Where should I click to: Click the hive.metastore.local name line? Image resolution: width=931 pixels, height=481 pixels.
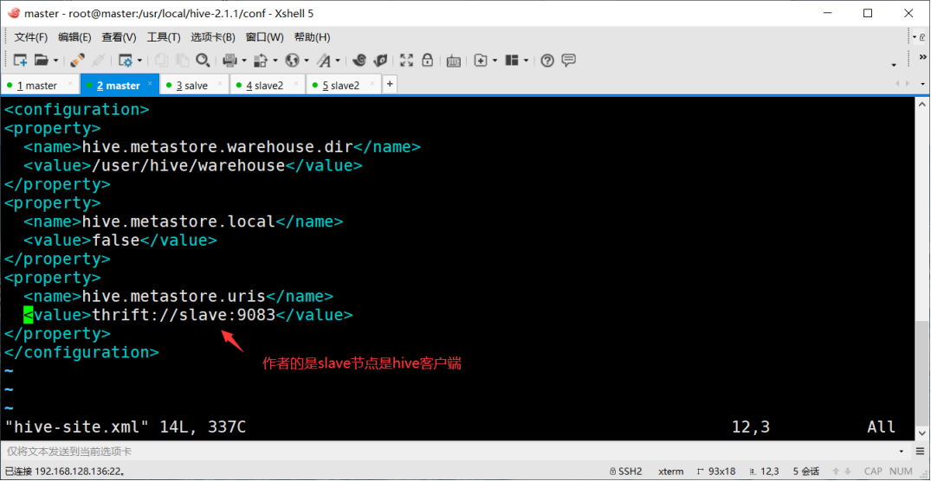click(184, 221)
